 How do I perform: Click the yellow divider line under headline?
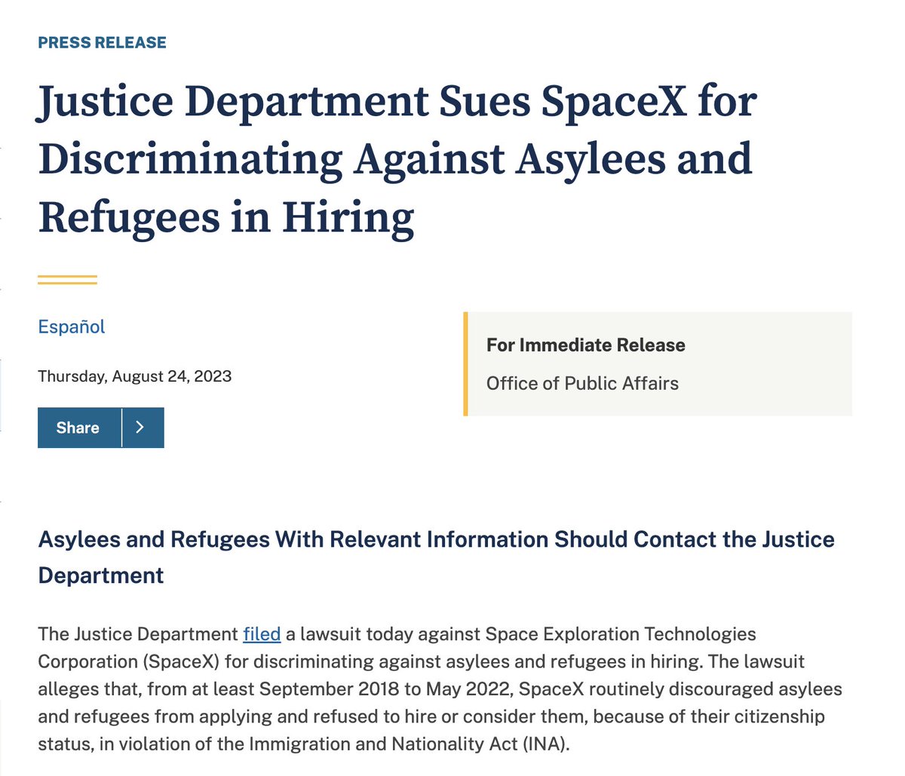coord(67,279)
